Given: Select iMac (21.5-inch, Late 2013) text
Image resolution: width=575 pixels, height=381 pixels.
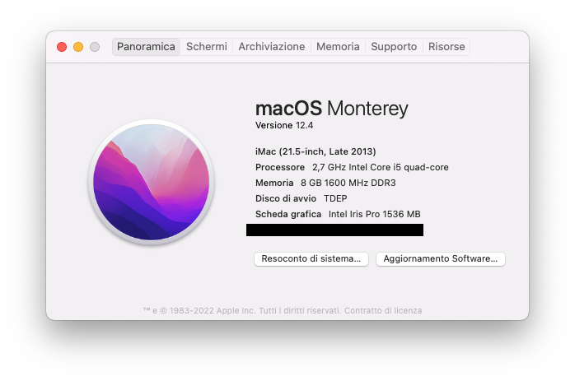Looking at the screenshot, I should pyautogui.click(x=316, y=151).
